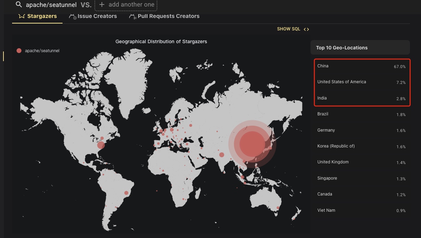This screenshot has width=421, height=238.
Task: Click the India bubble on the map
Action: [x=222, y=155]
